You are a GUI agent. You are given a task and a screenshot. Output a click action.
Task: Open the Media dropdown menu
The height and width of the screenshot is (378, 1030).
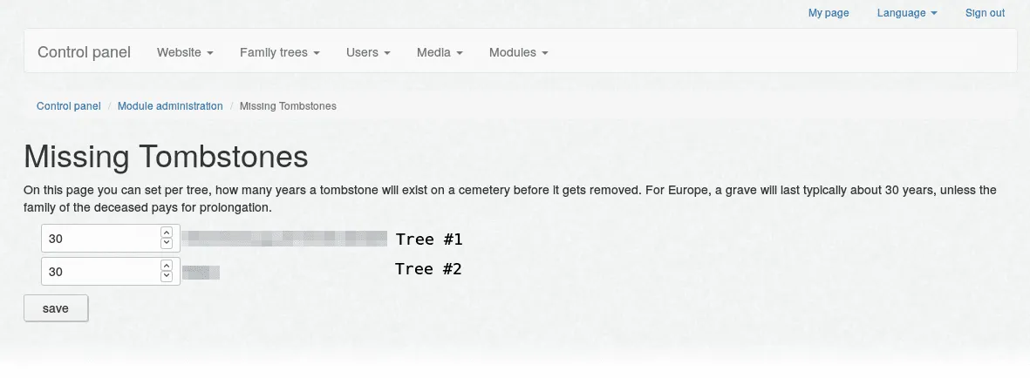[439, 52]
